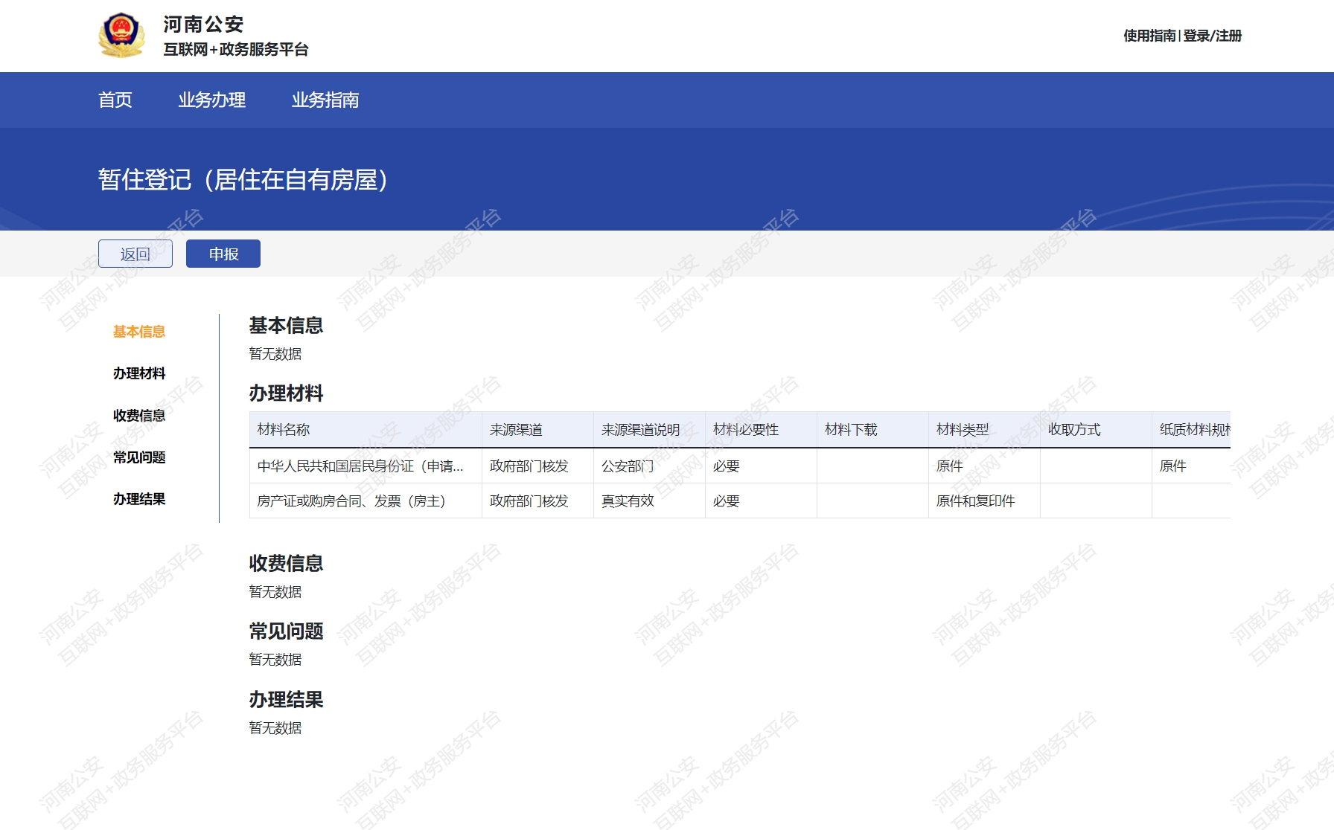Click the 材料必要性 column header
This screenshot has height=830, width=1334.
[746, 430]
